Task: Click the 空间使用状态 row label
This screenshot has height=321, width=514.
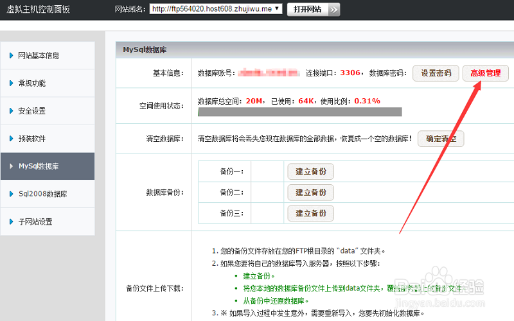Action: 162,106
